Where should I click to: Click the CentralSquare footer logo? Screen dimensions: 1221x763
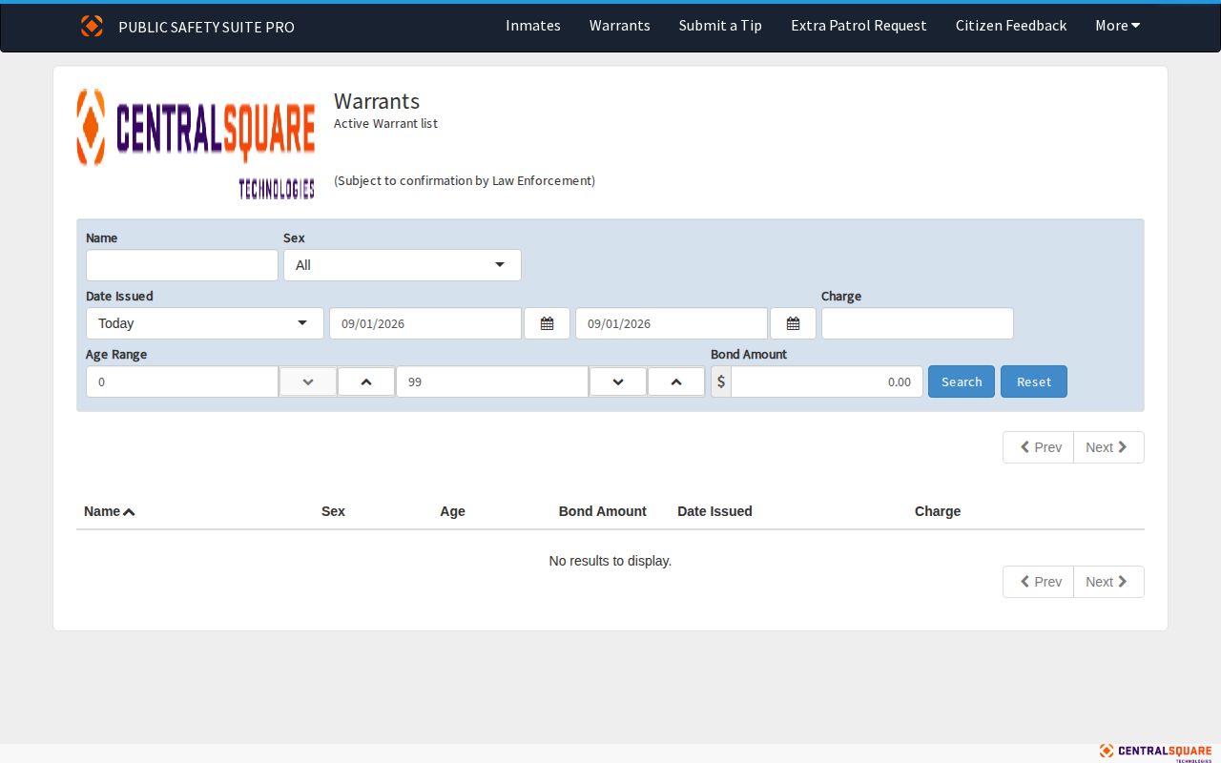tap(1155, 753)
